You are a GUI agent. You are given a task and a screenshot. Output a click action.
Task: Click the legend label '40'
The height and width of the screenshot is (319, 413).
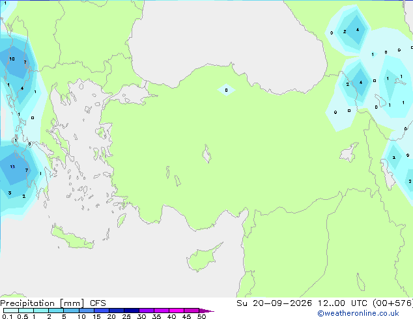(171, 316)
